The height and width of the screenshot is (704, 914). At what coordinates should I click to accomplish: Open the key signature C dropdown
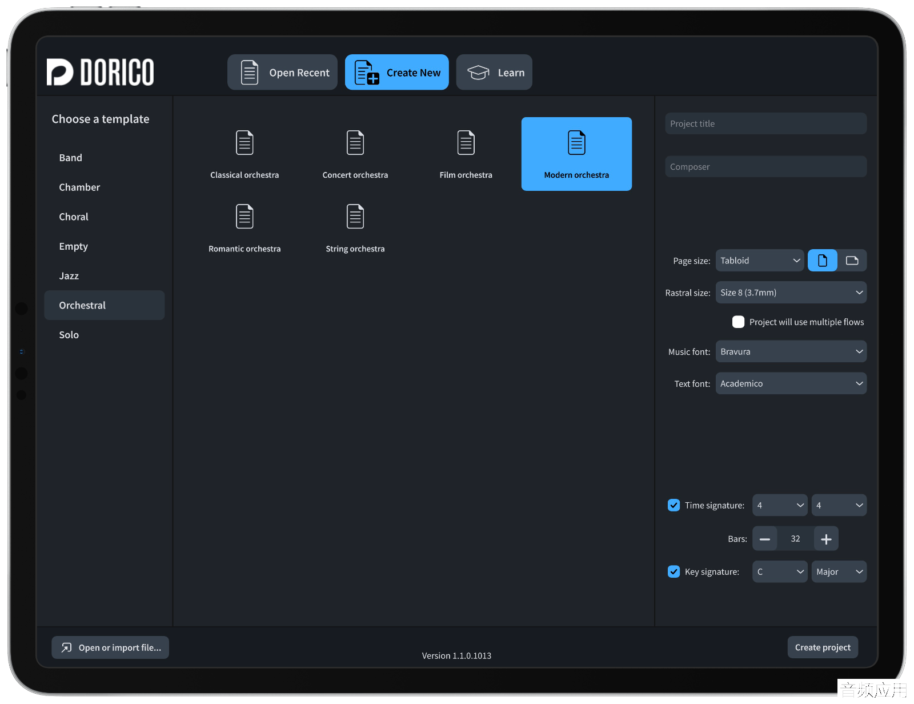(x=780, y=571)
